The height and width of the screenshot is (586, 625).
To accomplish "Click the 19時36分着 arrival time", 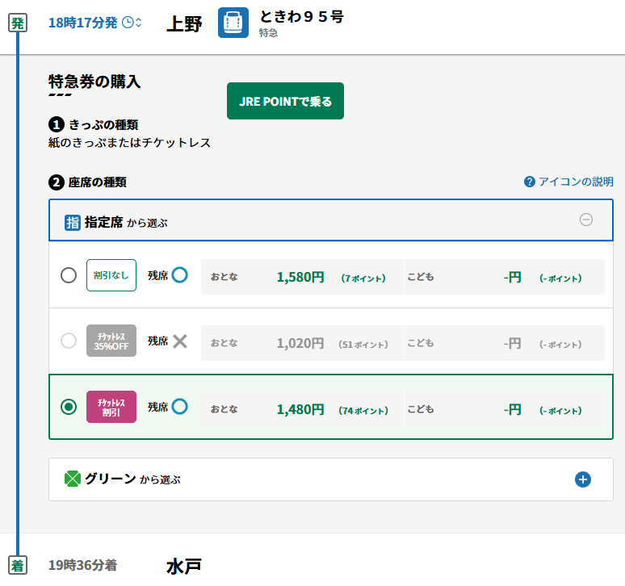I will click(x=83, y=565).
